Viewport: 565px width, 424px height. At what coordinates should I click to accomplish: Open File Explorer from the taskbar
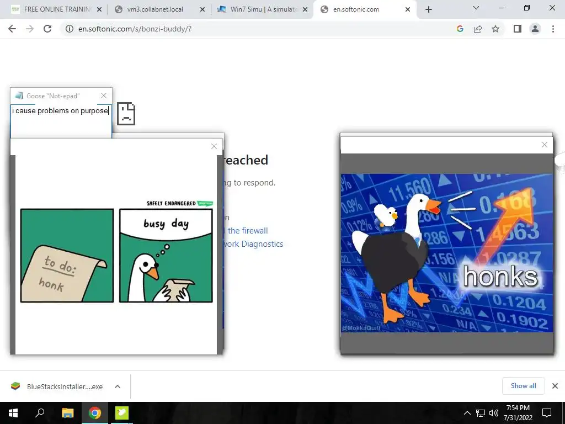pos(67,413)
